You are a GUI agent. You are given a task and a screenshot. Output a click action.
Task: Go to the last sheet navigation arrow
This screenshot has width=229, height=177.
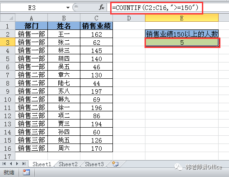24,164
